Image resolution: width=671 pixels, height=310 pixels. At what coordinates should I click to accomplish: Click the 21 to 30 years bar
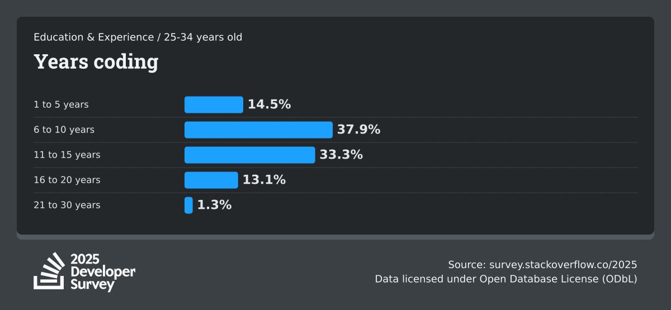[x=188, y=205]
